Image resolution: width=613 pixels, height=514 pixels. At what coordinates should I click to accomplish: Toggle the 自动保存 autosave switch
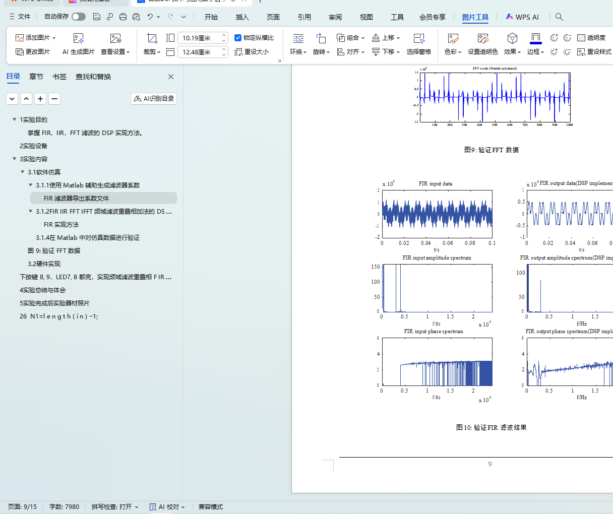point(78,17)
